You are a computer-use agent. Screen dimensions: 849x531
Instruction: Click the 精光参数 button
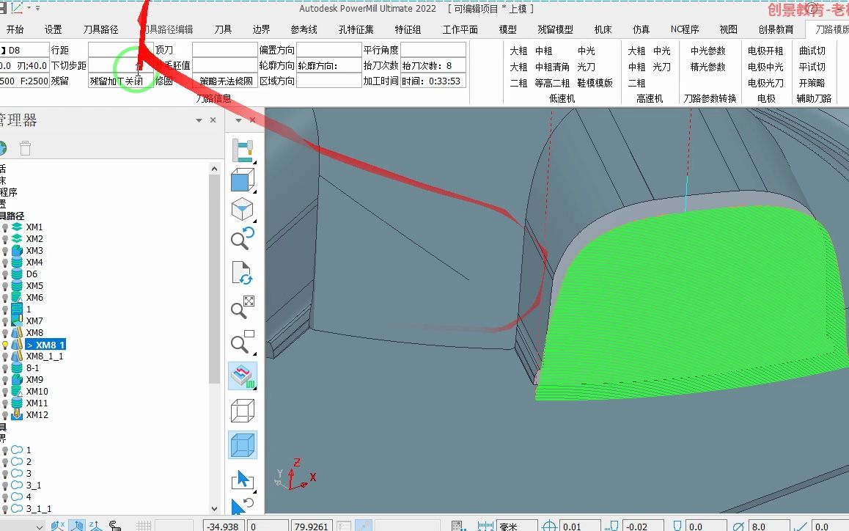point(708,67)
